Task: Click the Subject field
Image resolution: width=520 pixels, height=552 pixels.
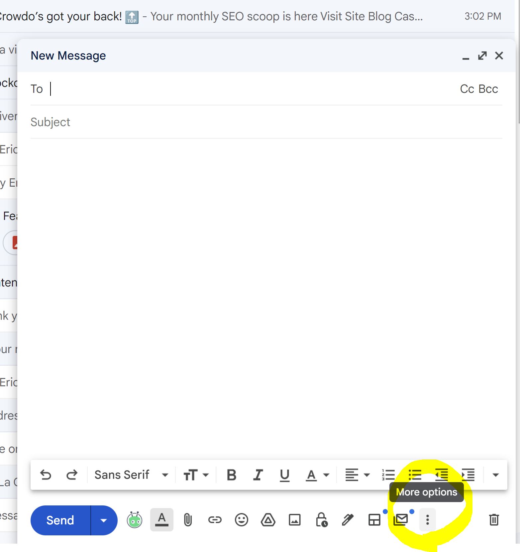Action: point(266,122)
